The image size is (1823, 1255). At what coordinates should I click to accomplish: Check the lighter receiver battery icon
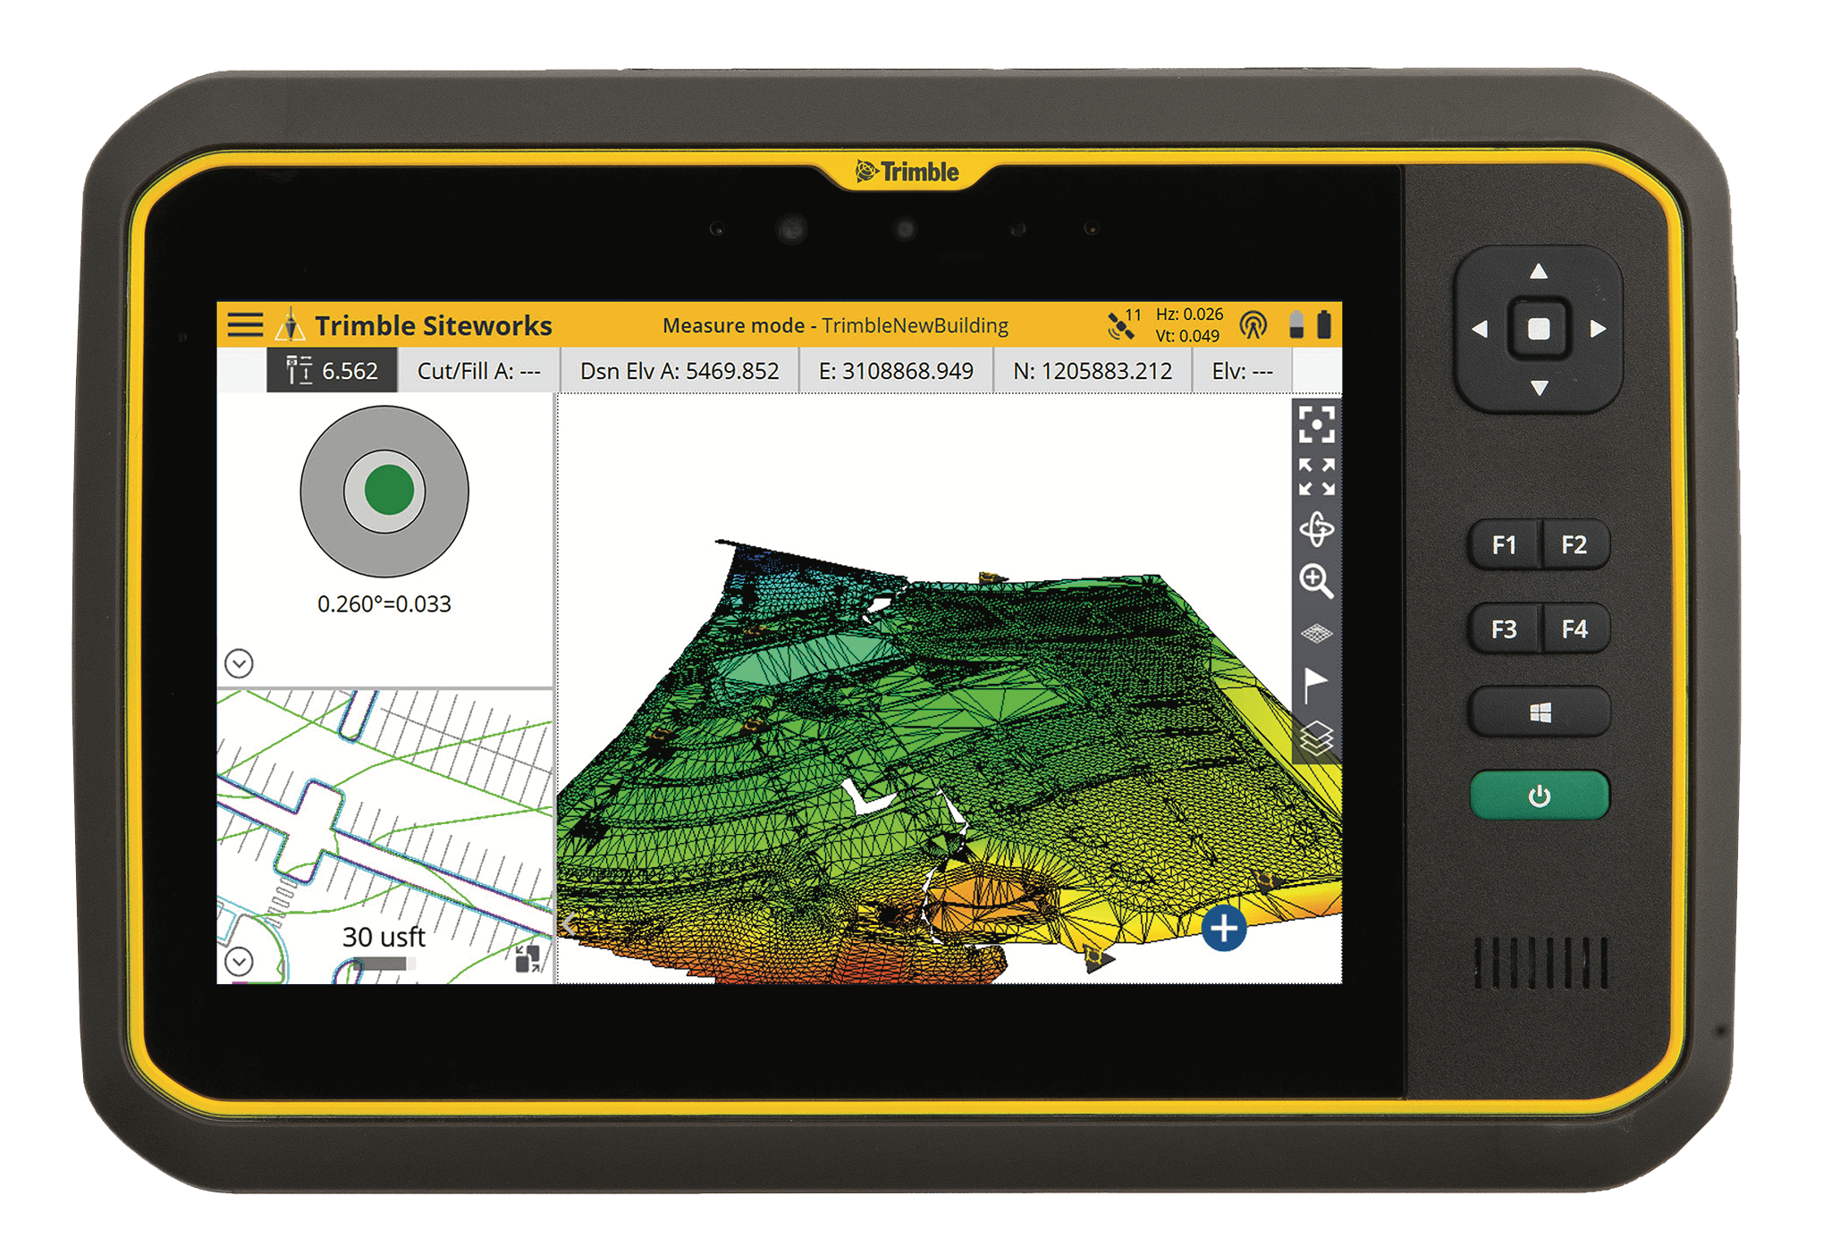click(x=1296, y=324)
